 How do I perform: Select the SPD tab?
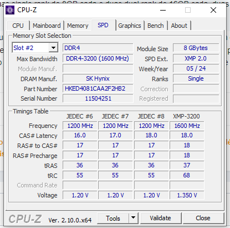103,25
